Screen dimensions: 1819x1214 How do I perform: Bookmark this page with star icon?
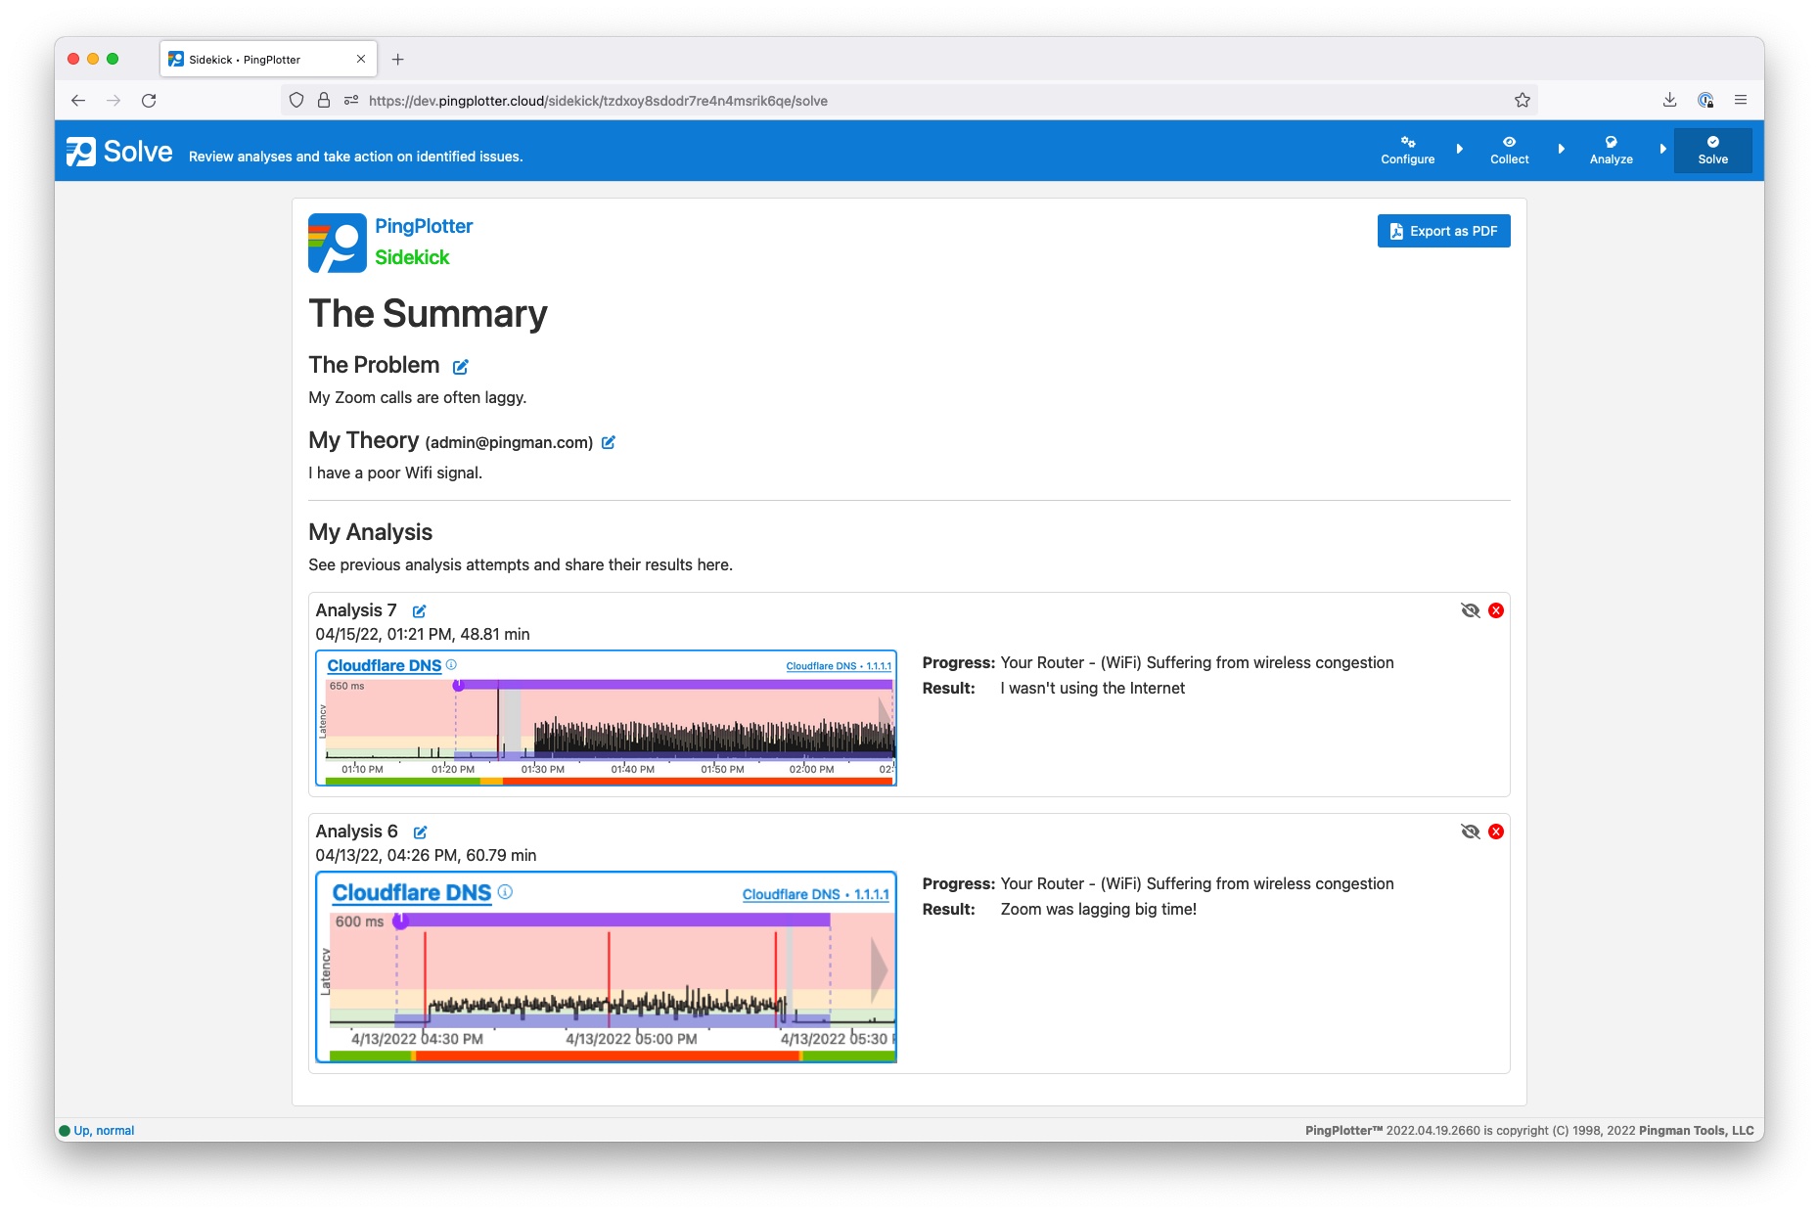[1522, 100]
